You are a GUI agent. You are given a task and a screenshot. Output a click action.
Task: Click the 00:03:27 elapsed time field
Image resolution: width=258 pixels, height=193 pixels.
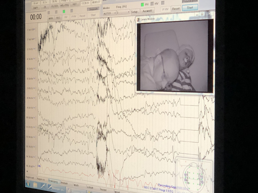95,2
